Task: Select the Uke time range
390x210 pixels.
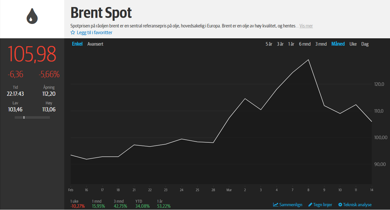Action: pyautogui.click(x=353, y=44)
